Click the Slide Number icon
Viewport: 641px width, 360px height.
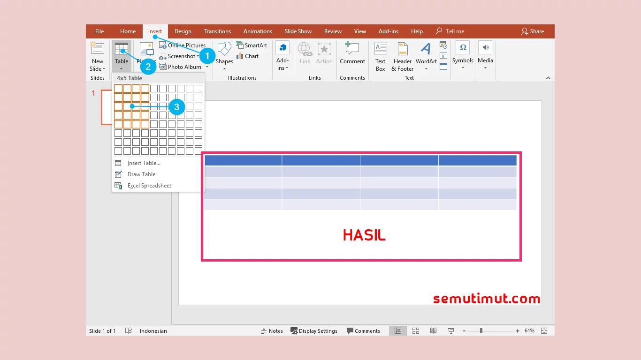443,56
